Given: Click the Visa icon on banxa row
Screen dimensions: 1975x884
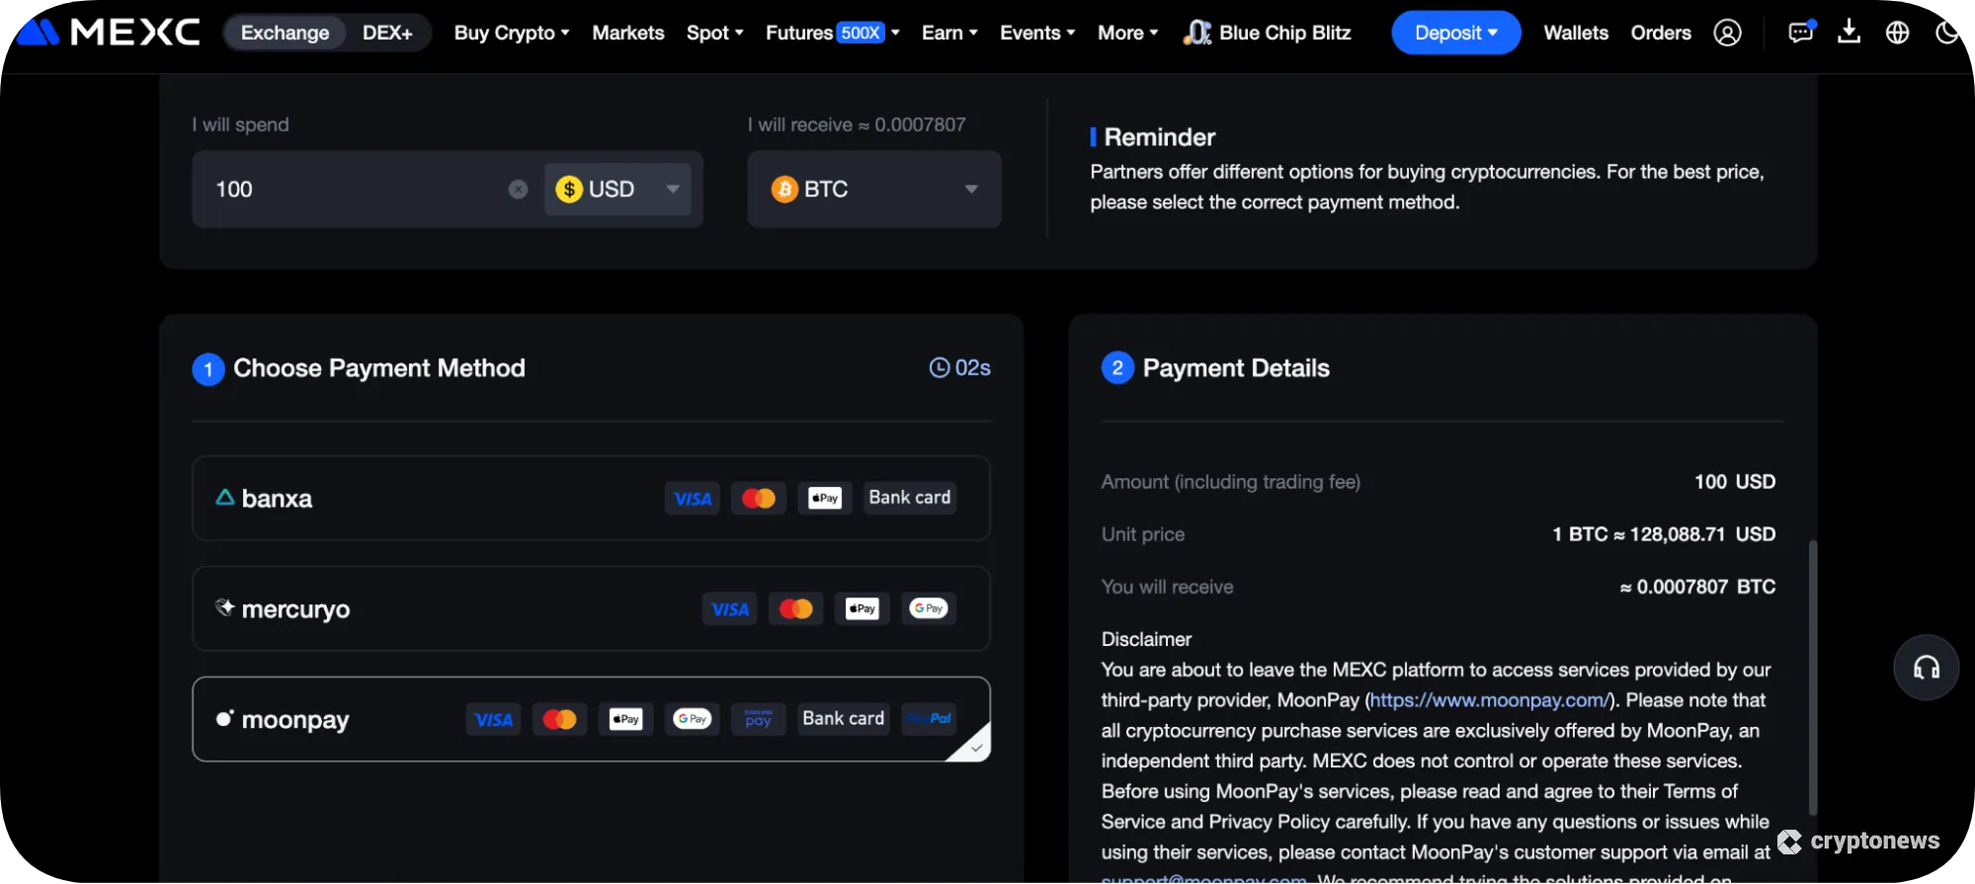Looking at the screenshot, I should tap(693, 499).
